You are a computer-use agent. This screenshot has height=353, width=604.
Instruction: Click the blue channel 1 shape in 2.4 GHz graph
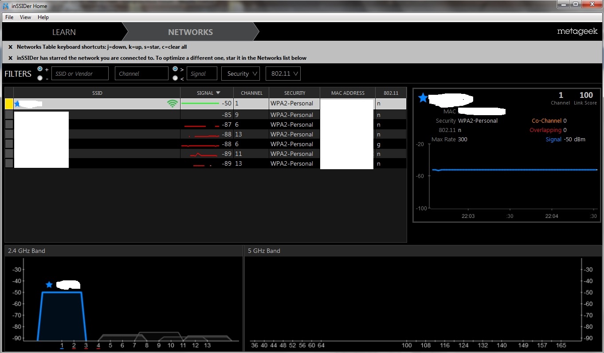pos(62,316)
